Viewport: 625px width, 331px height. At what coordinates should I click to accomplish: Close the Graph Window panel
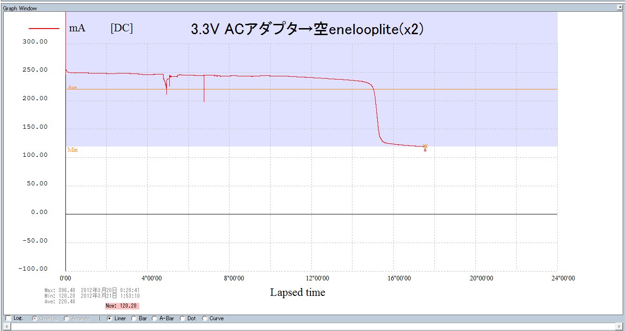(x=620, y=8)
